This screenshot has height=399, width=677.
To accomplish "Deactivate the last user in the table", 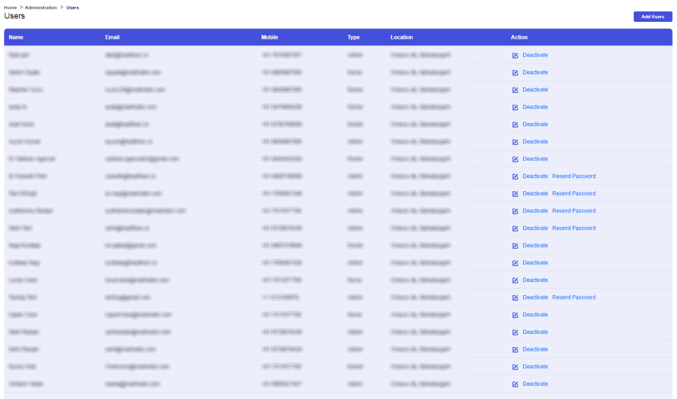I will click(535, 384).
